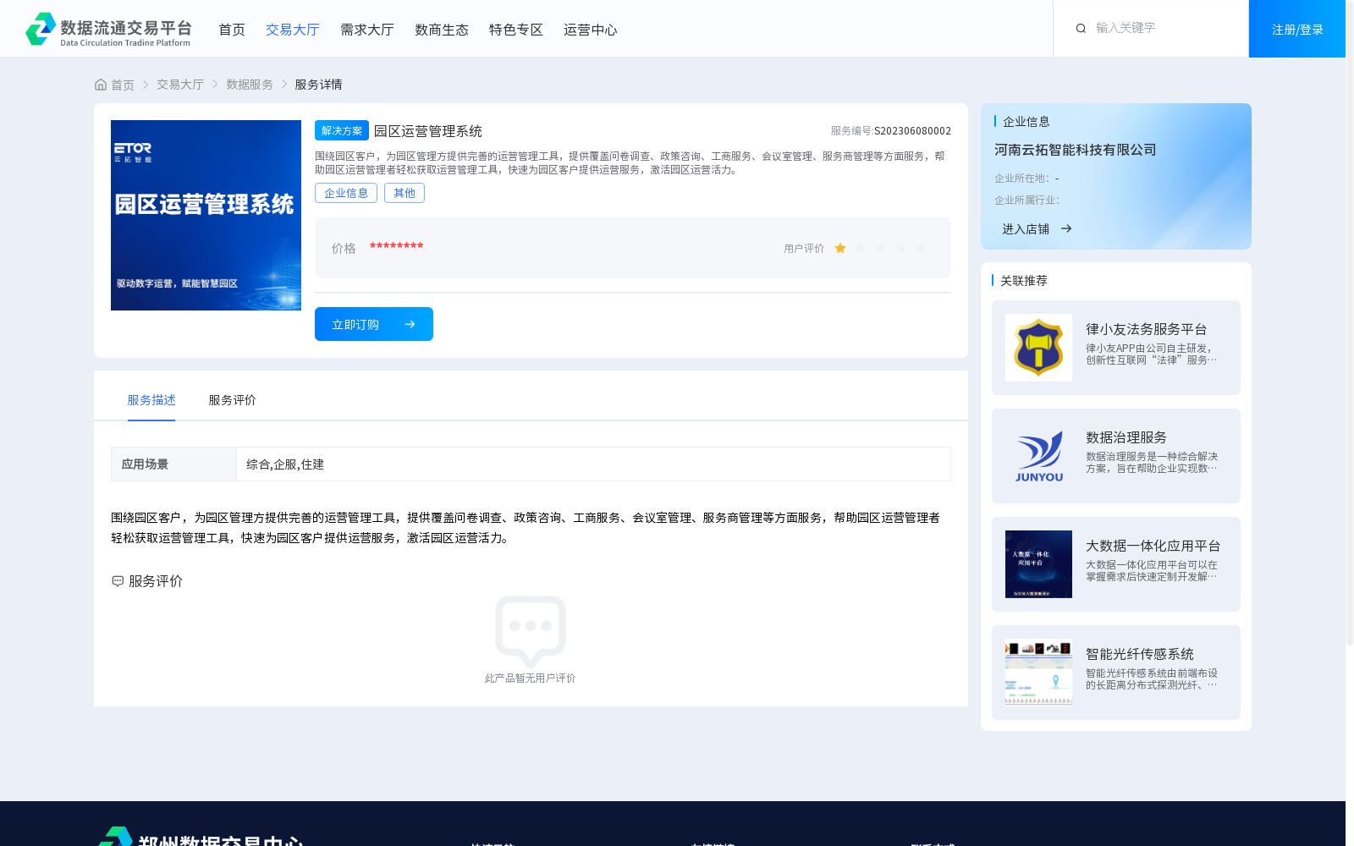The width and height of the screenshot is (1354, 846).
Task: Click the 立即订购 button
Action: click(x=374, y=324)
